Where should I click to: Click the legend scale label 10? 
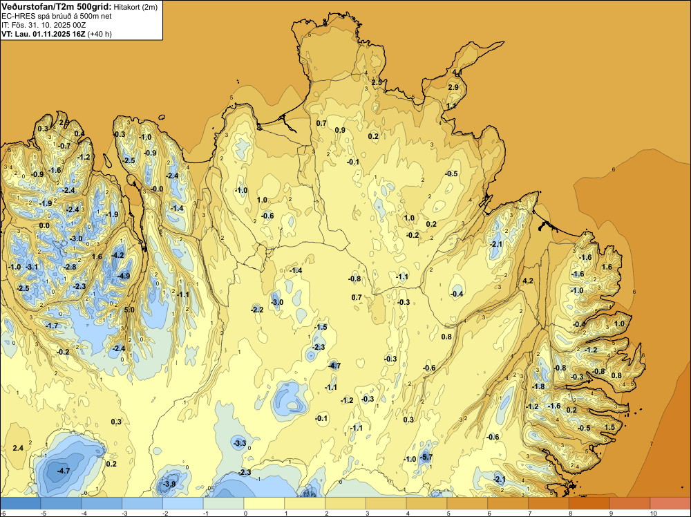(x=654, y=513)
